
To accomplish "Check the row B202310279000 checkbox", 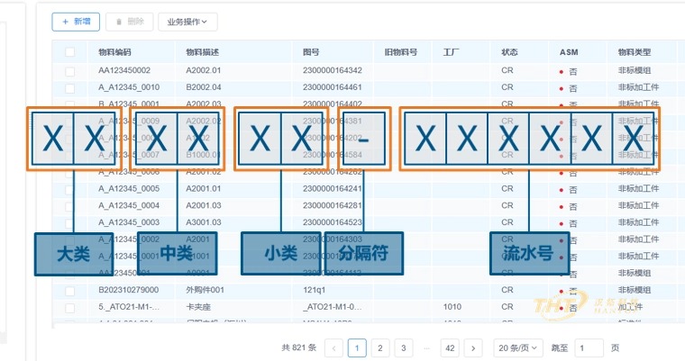I will (x=69, y=291).
